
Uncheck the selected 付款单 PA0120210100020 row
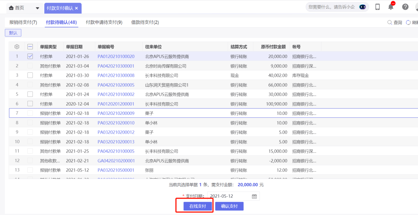tap(30, 56)
